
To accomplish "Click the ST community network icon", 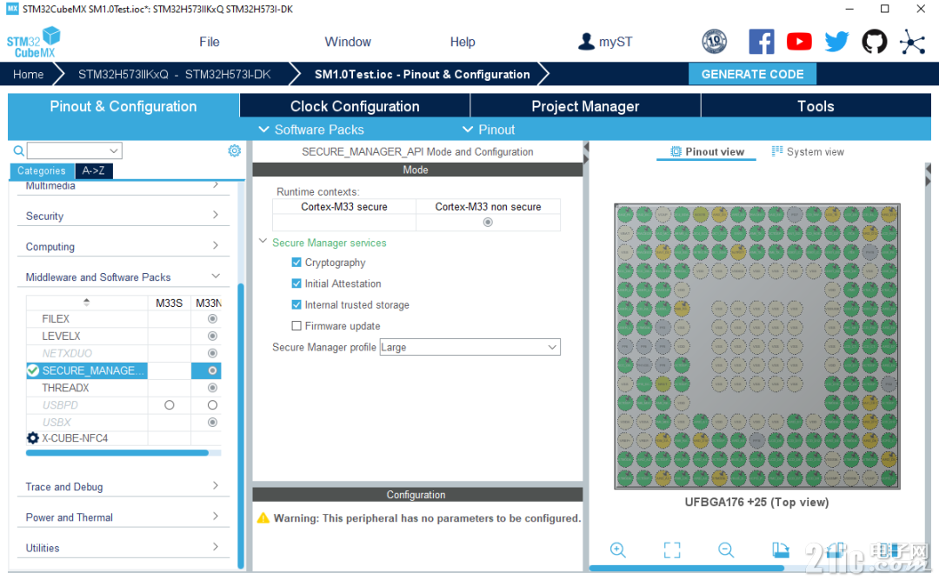I will click(x=912, y=42).
